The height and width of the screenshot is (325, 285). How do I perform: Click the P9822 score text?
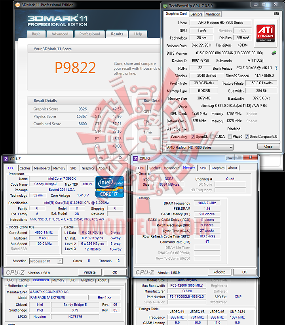(76, 68)
